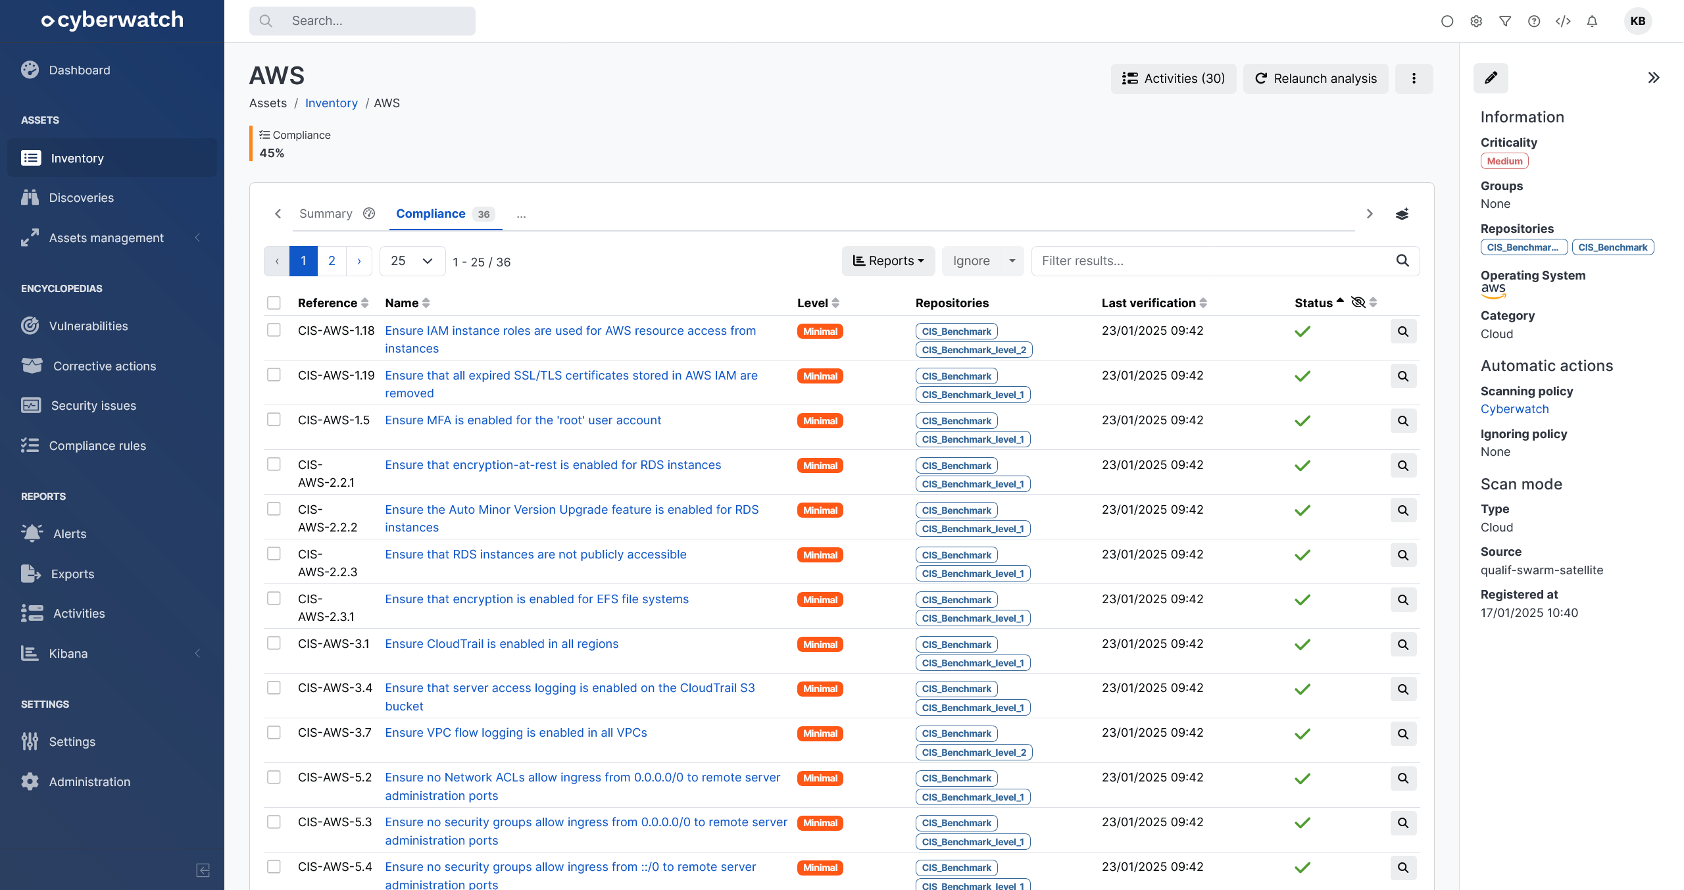Click the circle status icon in top bar
The image size is (1684, 890).
coord(1447,21)
